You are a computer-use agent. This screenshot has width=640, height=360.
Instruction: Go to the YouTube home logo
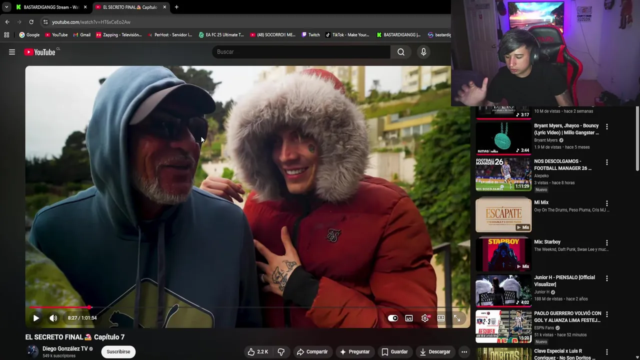[x=39, y=52]
